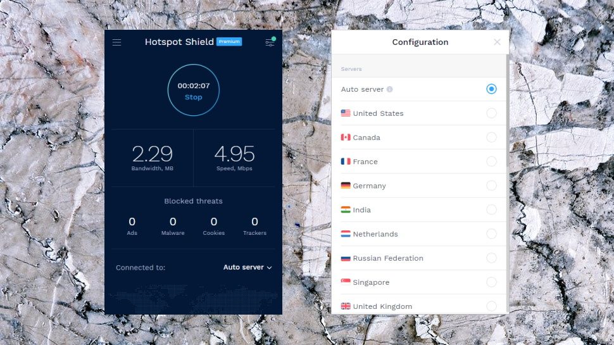614x345 pixels.
Task: Select the France server radio button
Action: [x=491, y=161]
